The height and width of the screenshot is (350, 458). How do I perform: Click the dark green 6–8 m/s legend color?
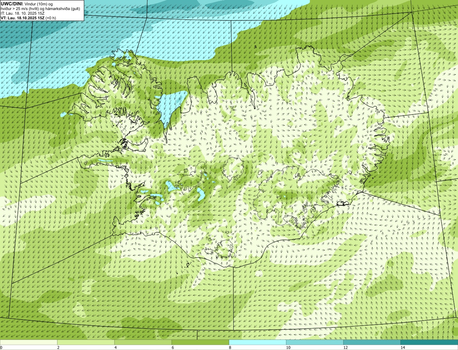coord(200,342)
